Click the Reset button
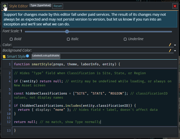180x139 pixels. [58, 6]
